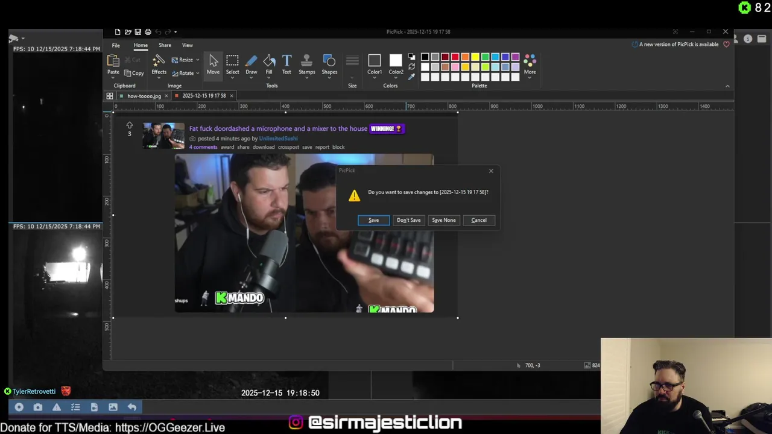The height and width of the screenshot is (434, 772).
Task: Click the Print icon in quick access bar
Action: 148,32
